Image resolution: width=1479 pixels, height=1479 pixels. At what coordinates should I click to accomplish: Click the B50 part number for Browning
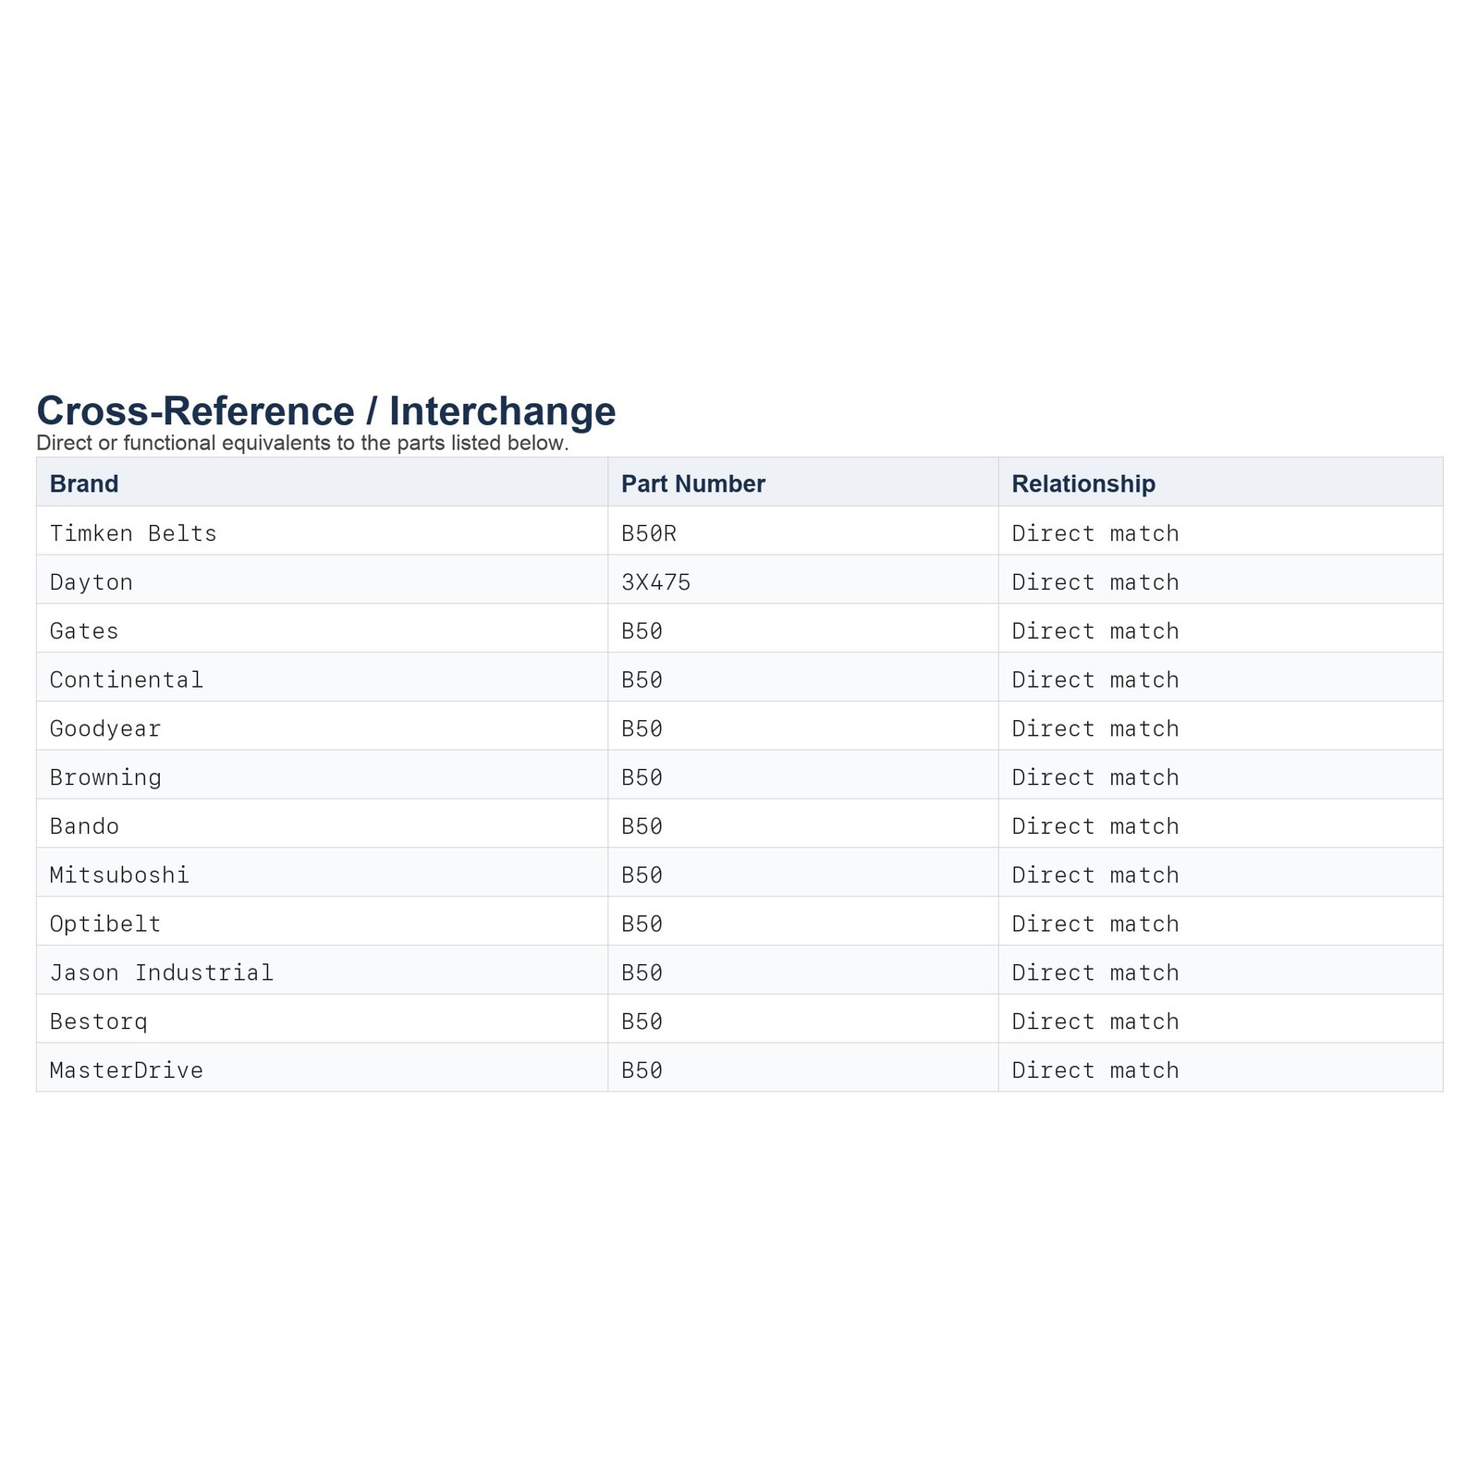642,777
